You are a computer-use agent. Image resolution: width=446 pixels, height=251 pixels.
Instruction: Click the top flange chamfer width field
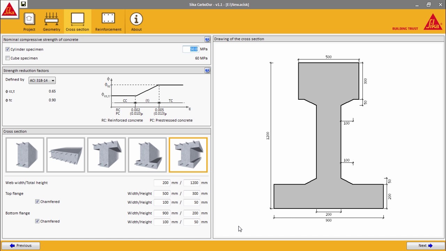pos(162,202)
